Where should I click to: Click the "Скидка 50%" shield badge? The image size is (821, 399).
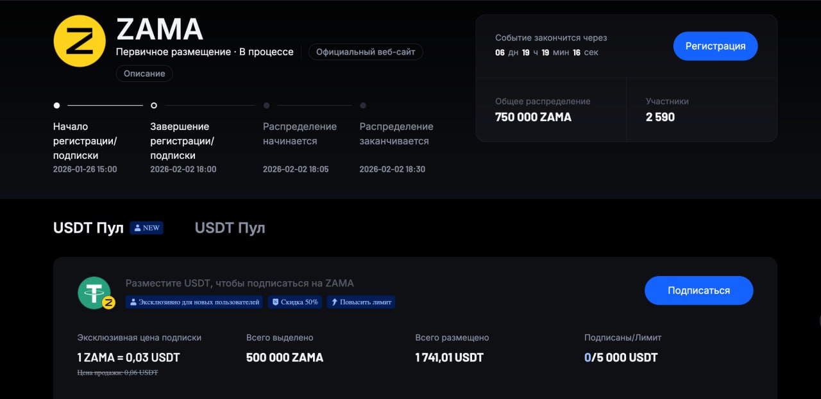tap(295, 302)
